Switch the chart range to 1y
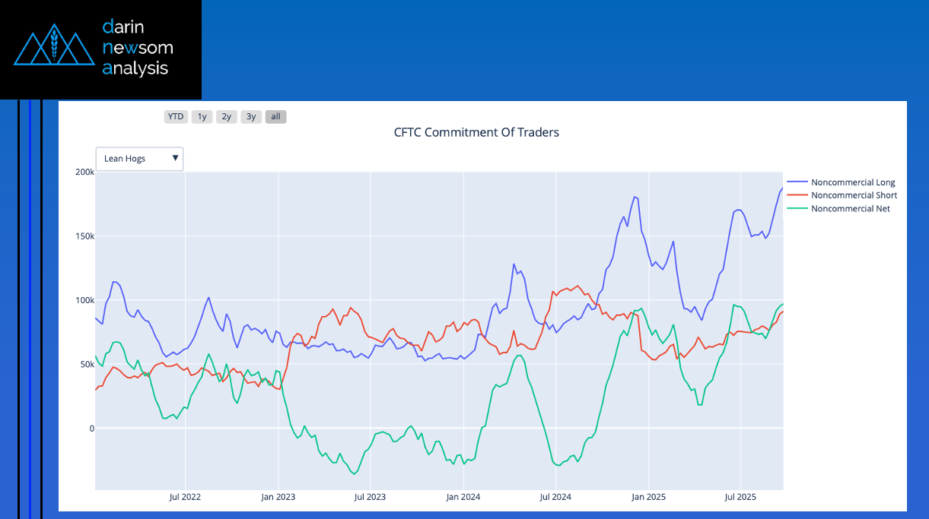Image resolution: width=929 pixels, height=519 pixels. [x=202, y=117]
